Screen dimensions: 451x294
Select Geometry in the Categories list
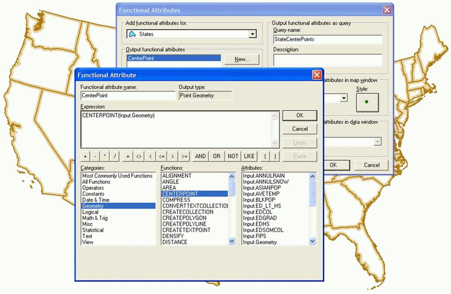tap(118, 206)
